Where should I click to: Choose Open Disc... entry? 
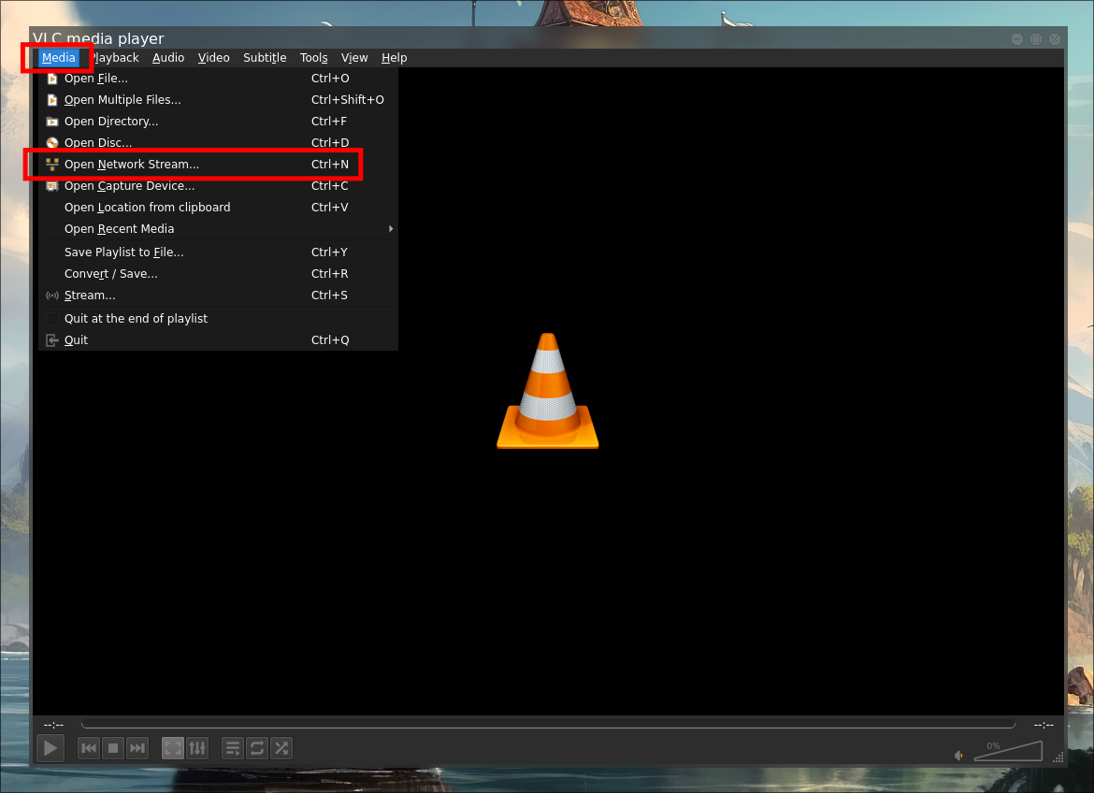(x=219, y=143)
